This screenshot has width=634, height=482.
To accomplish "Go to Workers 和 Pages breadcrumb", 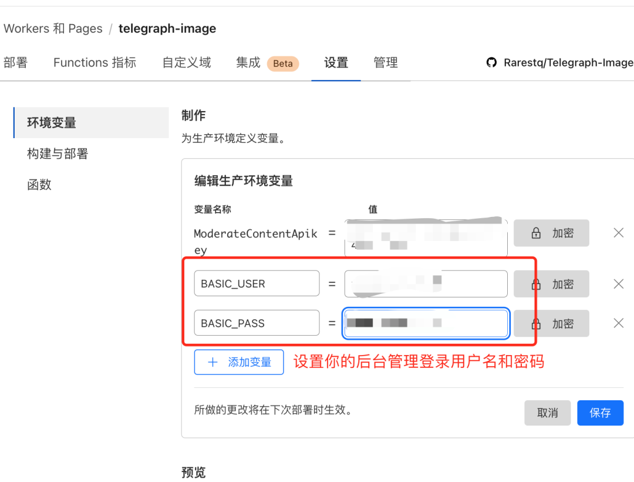I will click(53, 29).
